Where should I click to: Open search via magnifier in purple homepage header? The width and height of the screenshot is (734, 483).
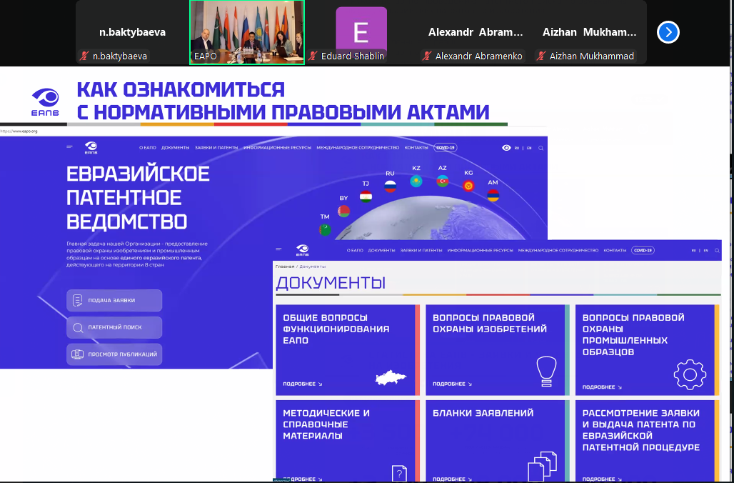[541, 148]
